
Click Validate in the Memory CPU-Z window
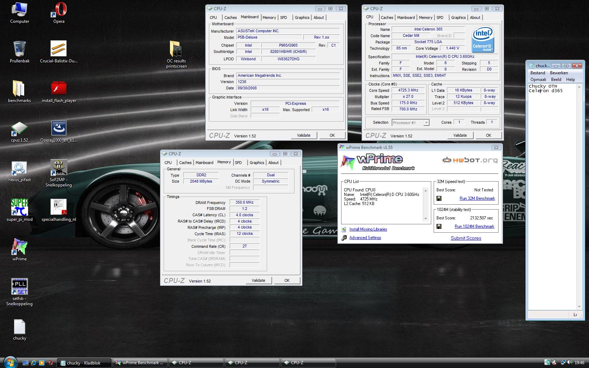[258, 280]
